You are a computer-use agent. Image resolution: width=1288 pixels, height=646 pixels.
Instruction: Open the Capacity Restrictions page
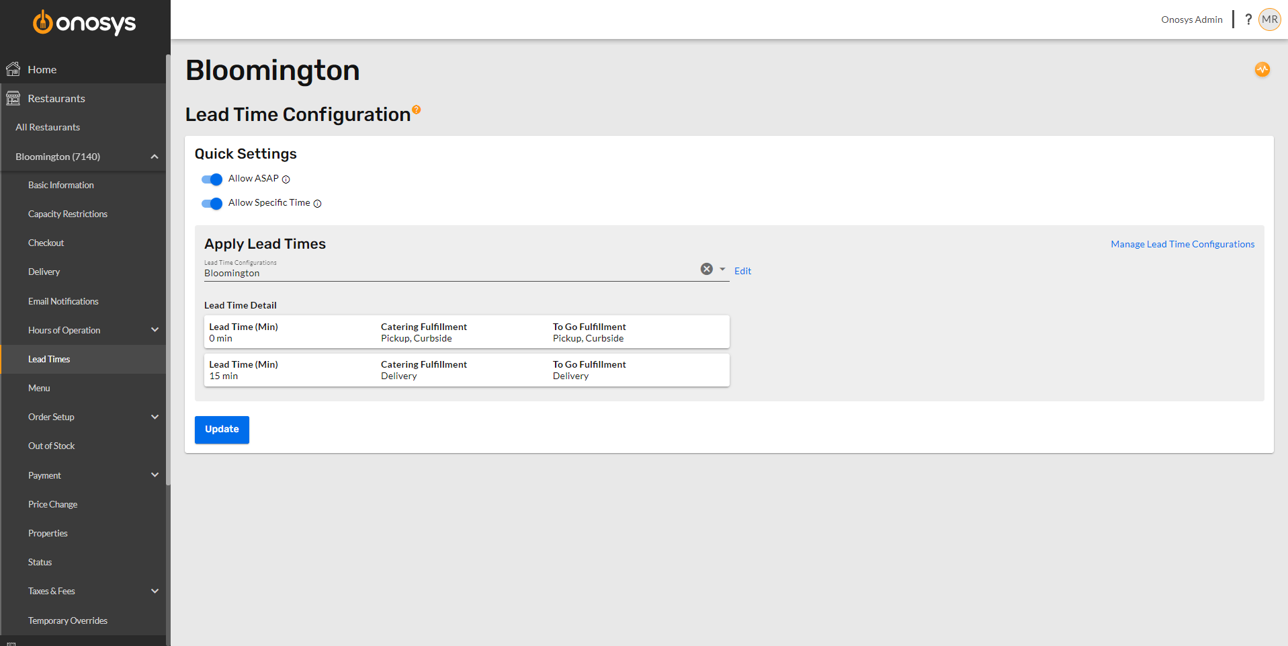(68, 213)
